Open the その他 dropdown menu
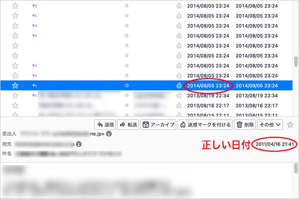 [270, 124]
